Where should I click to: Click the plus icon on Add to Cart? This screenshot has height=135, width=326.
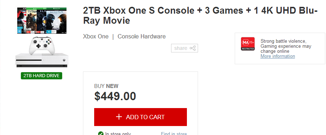(x=119, y=117)
